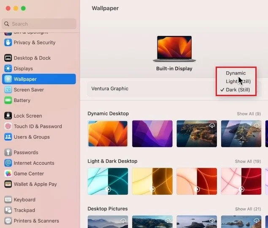
Task: Show All (19) Light & Dark wallpapers
Action: click(248, 161)
